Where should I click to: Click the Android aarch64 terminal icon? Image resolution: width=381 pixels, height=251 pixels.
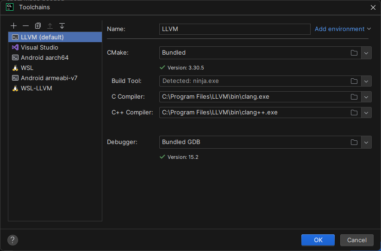(x=15, y=57)
